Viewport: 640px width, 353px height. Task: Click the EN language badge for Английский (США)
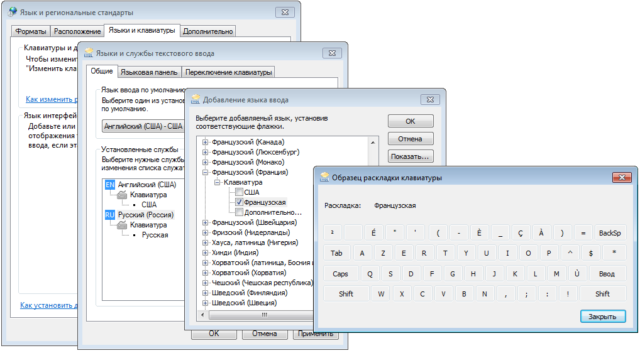coord(110,185)
